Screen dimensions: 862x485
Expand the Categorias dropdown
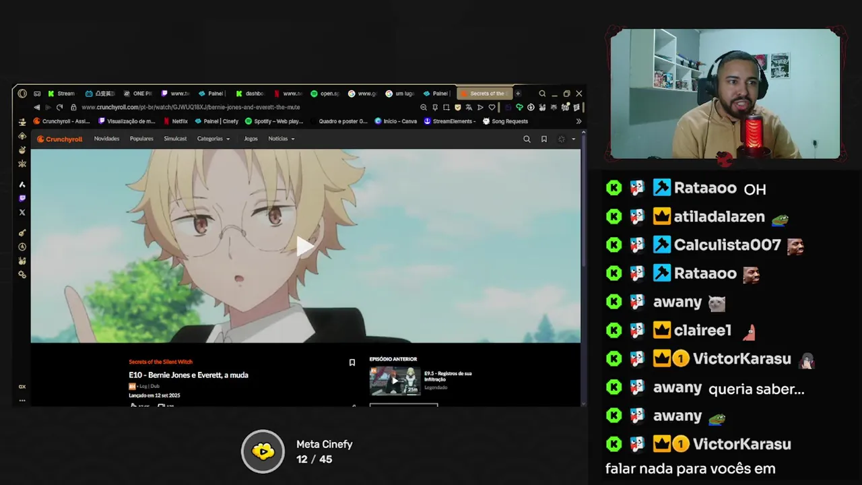point(213,139)
